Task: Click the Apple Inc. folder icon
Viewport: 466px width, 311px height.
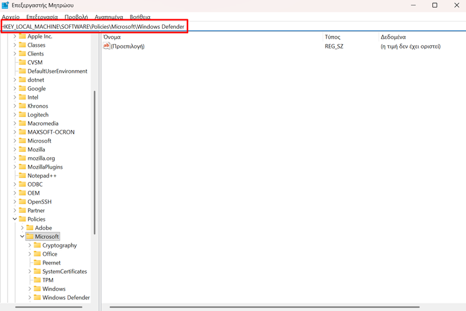Action: tap(22, 37)
